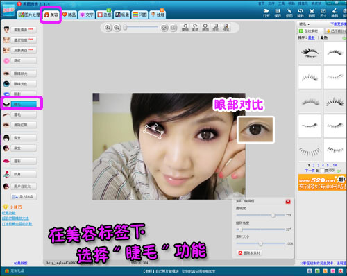Switch to the 已下载 materials tab
This screenshot has height=276, width=347.
335,31
